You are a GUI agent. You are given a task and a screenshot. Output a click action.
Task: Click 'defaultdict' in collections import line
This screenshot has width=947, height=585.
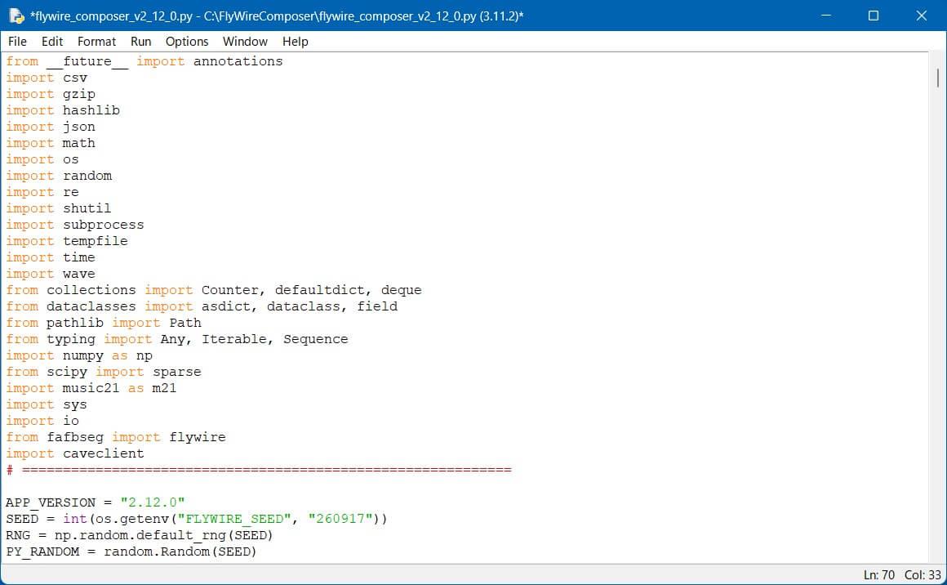pos(319,290)
